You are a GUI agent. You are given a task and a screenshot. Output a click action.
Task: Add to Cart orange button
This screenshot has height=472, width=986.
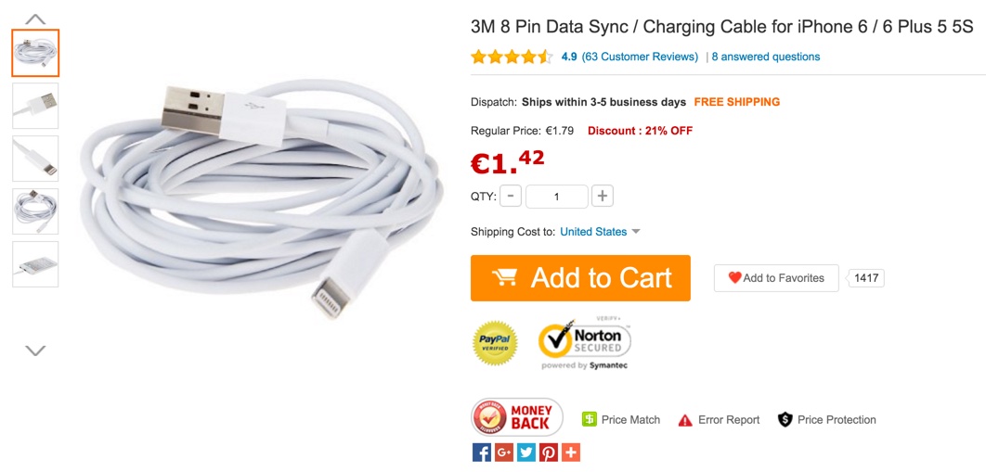[x=580, y=278]
